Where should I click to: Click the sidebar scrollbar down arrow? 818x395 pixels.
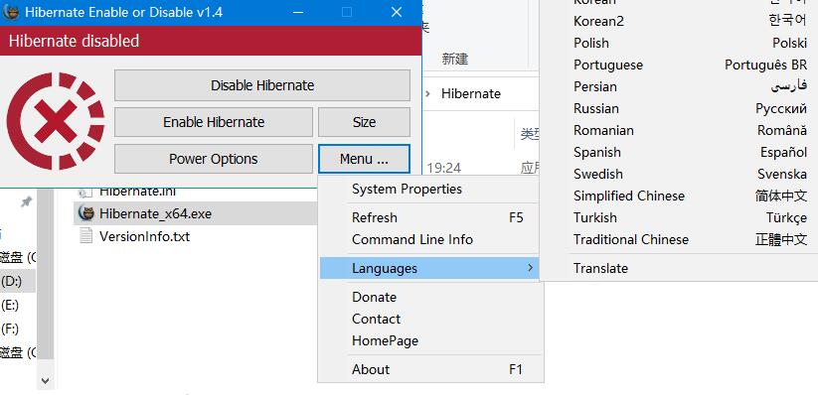(46, 381)
